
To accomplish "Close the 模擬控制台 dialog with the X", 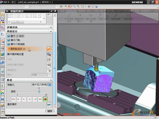I will click(x=55, y=11).
